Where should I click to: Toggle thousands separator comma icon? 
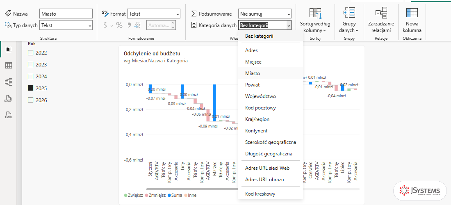[x=129, y=25]
